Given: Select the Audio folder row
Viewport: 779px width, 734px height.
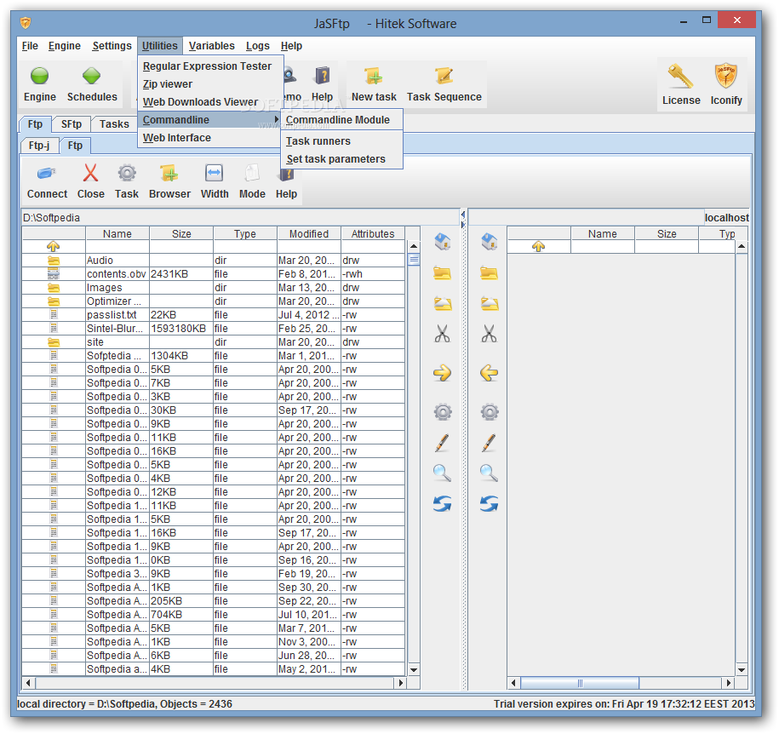Looking at the screenshot, I should pyautogui.click(x=214, y=261).
